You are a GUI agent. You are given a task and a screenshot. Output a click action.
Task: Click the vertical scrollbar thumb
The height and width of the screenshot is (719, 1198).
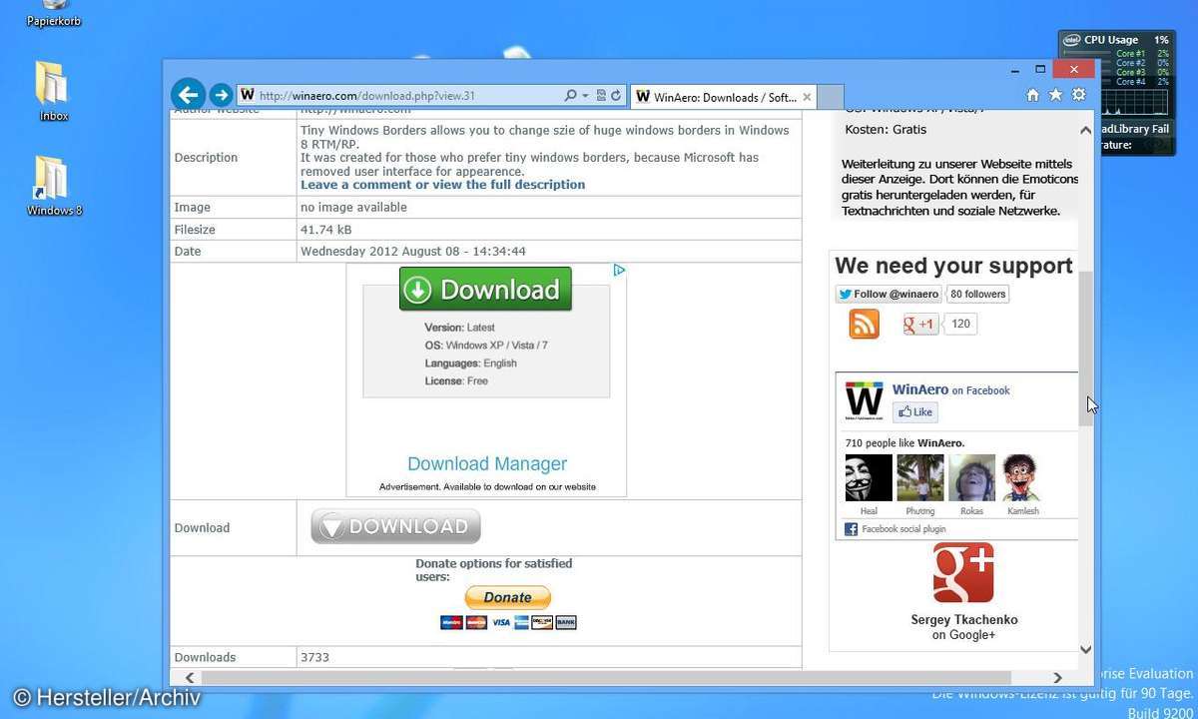pyautogui.click(x=1086, y=350)
